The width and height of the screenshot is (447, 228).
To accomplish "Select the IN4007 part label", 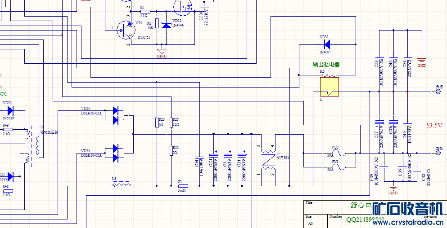I will click(326, 53).
